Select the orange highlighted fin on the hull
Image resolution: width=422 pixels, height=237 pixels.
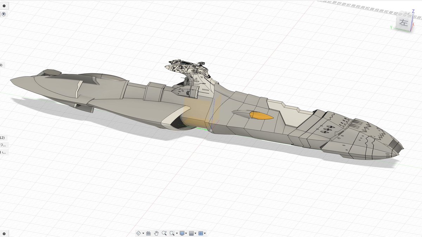click(261, 116)
